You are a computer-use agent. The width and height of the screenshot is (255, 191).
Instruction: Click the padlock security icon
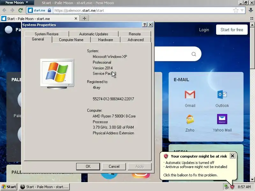(49, 11)
